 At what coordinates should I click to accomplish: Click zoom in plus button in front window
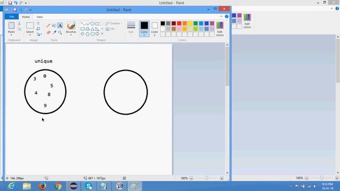pos(222,178)
